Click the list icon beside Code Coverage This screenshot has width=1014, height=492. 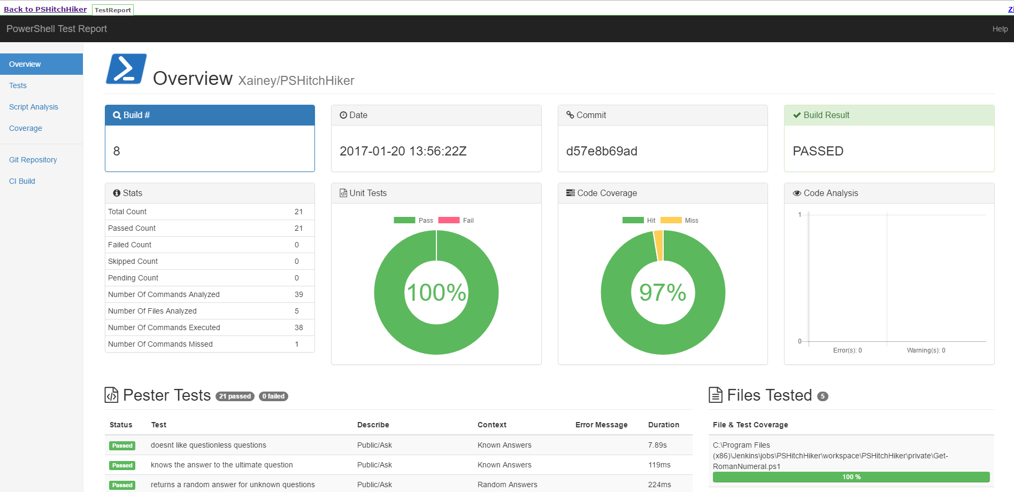571,193
